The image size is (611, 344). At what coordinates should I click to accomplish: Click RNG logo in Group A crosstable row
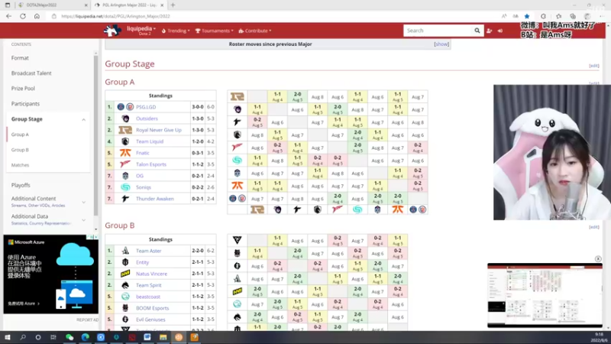[237, 96]
